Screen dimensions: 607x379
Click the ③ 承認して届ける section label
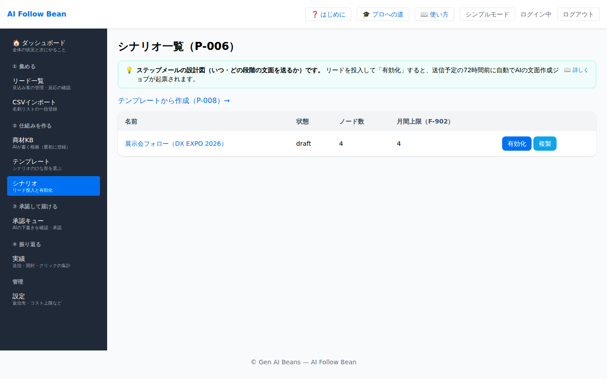35,206
